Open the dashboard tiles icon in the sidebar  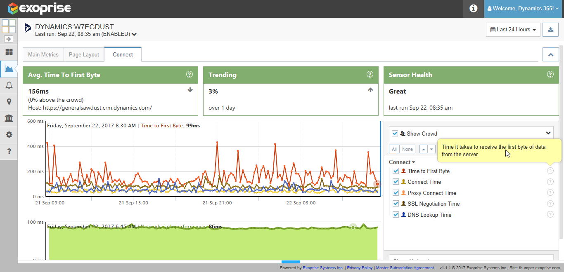9,52
